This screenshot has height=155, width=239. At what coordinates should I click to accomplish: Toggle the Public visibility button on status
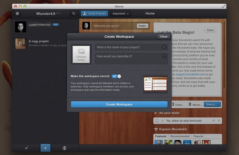(x=142, y=26)
